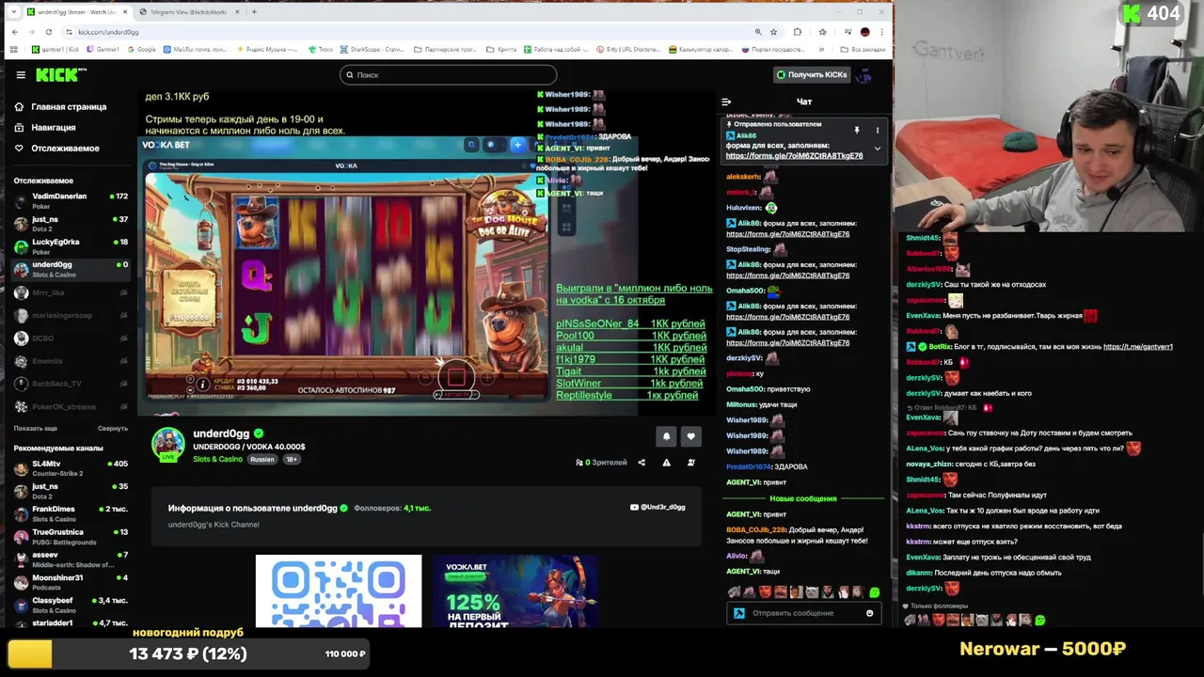Open the Google bookmark
Viewport: 1204px width, 677px height.
[141, 49]
